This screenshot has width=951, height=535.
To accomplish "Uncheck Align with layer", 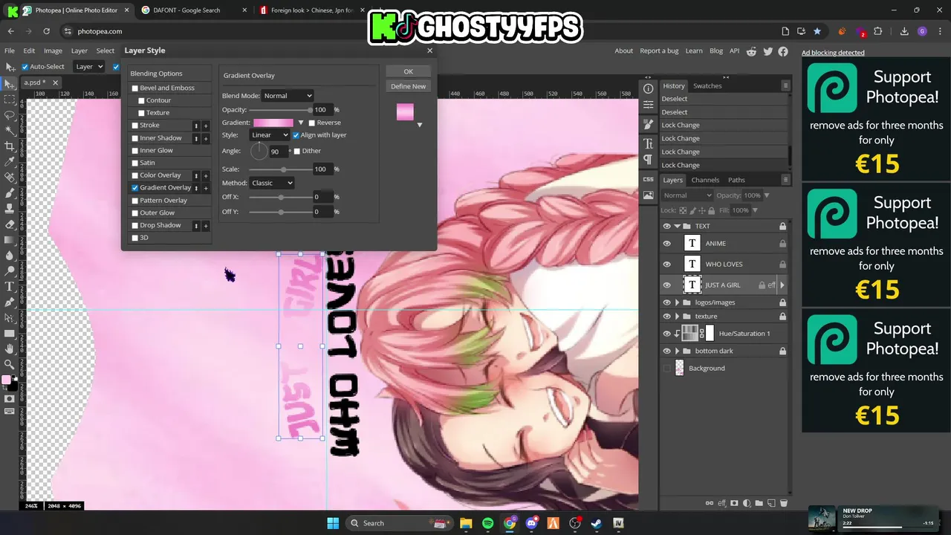I will 296,135.
